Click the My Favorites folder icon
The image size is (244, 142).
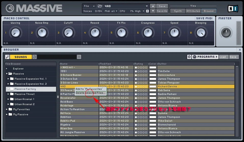click(x=10, y=109)
